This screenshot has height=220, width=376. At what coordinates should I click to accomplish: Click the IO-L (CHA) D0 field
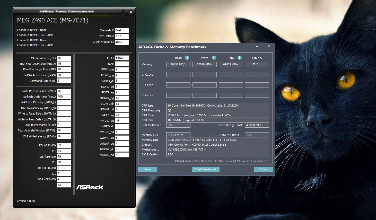pos(64,168)
